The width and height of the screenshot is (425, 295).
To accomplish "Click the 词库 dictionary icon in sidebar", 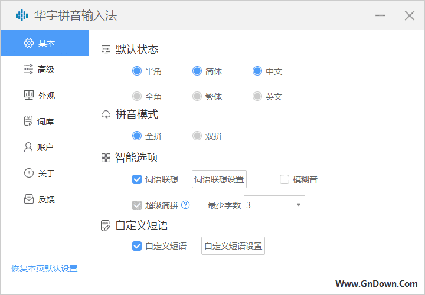I will [28, 121].
